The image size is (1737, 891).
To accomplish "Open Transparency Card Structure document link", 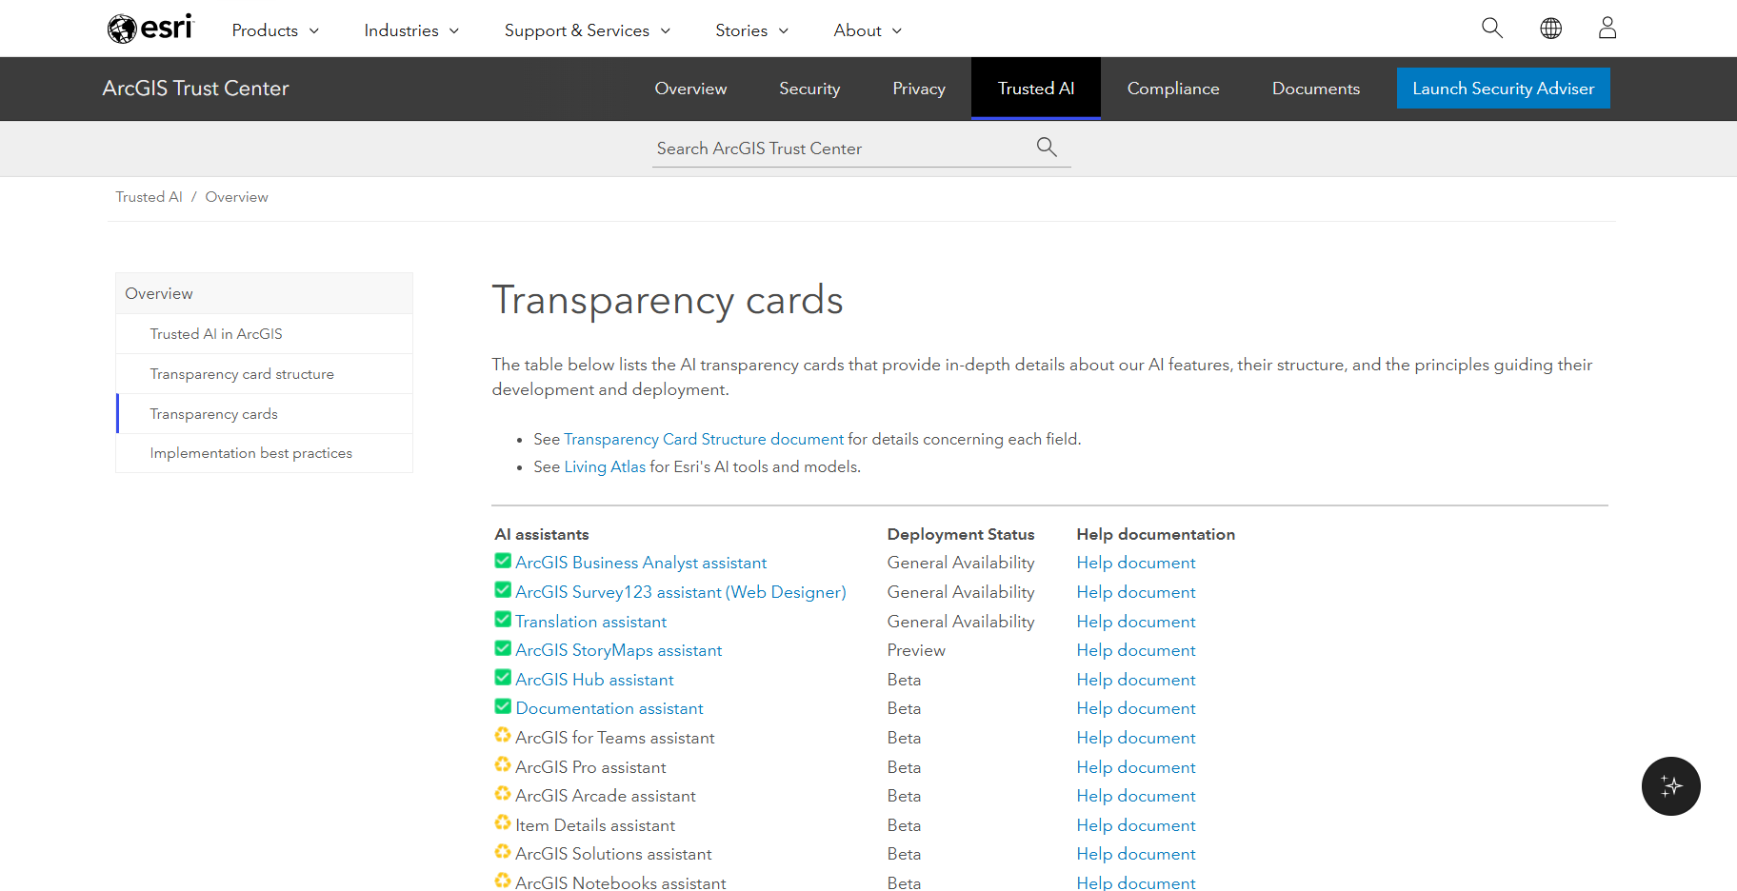I will tap(704, 439).
